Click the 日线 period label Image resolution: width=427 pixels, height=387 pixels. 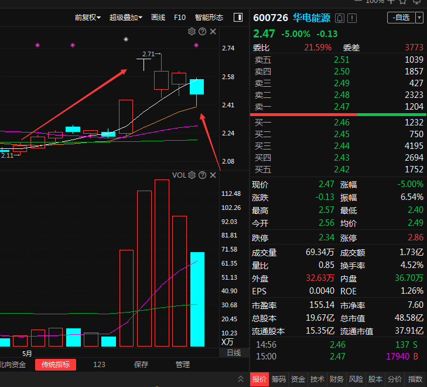coord(234,353)
